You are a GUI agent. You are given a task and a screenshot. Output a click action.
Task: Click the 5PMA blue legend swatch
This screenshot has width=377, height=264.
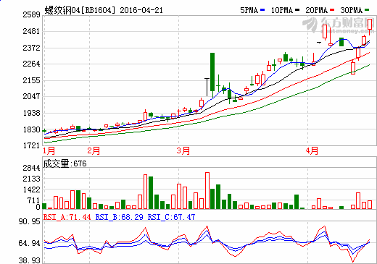tap(262, 10)
